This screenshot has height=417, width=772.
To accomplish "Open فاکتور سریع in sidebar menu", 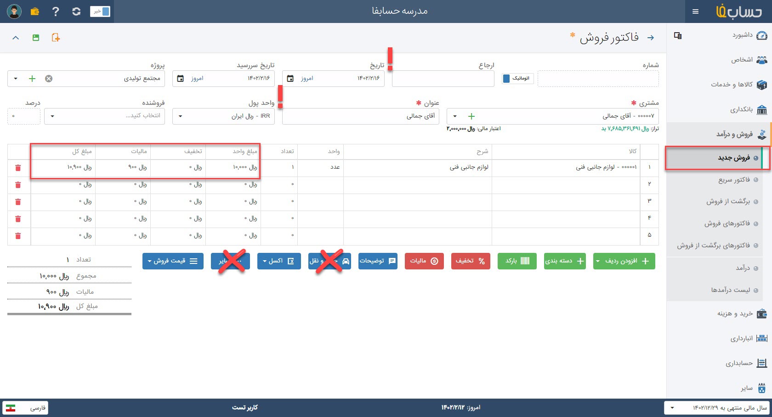I will [734, 180].
